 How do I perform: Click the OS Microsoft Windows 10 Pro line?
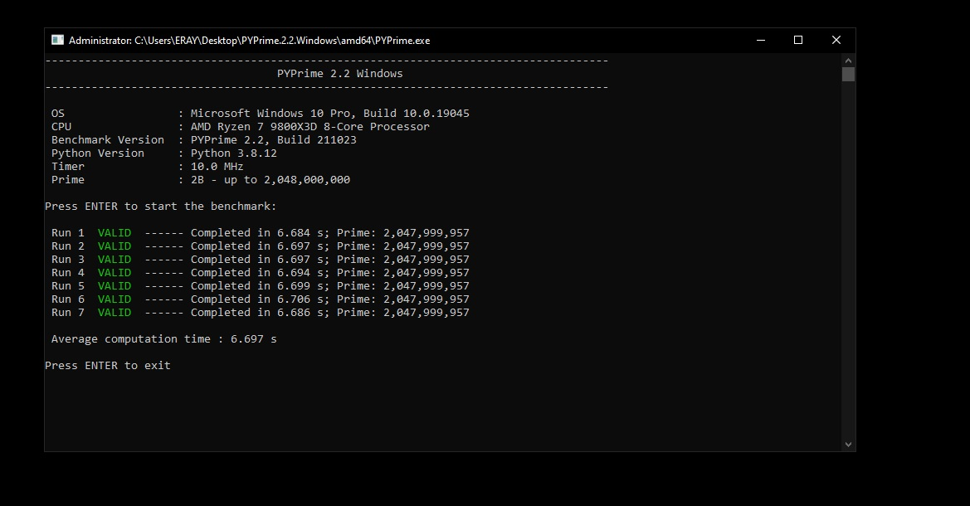tap(261, 113)
